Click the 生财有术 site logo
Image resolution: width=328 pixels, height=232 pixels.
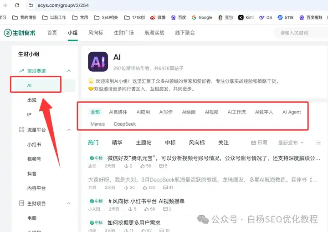20,33
